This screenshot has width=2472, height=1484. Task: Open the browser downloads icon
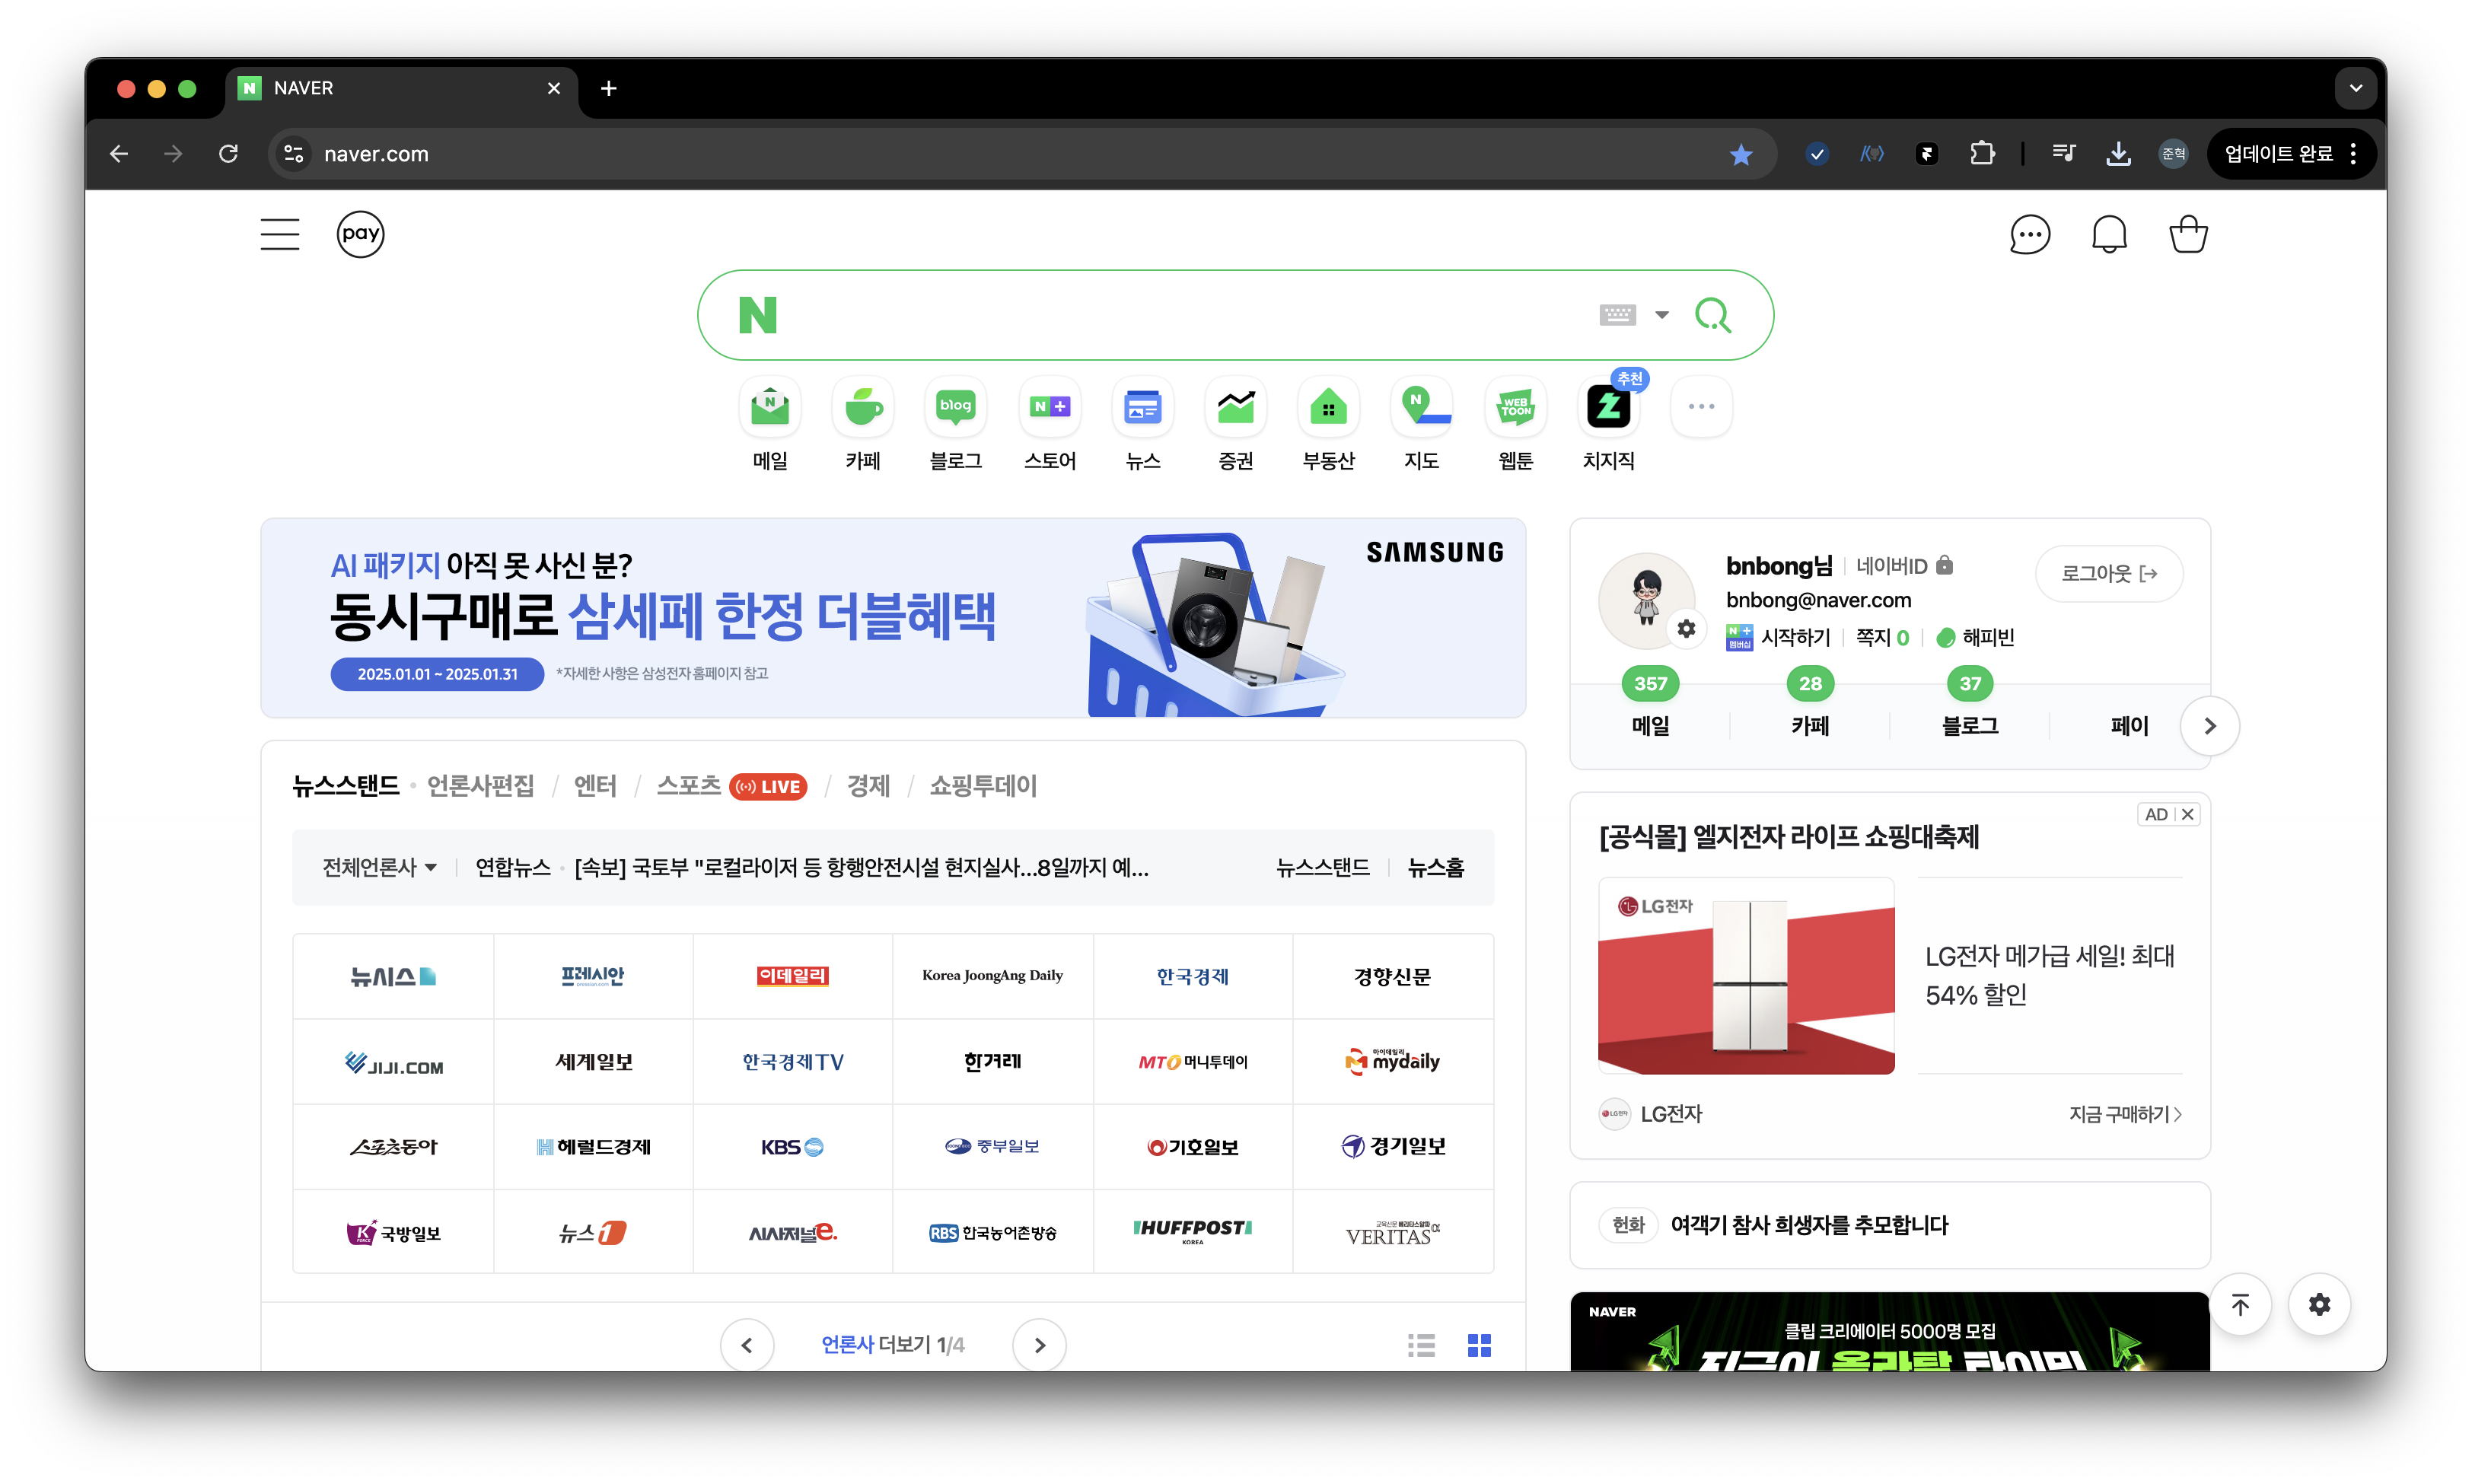click(x=2118, y=154)
